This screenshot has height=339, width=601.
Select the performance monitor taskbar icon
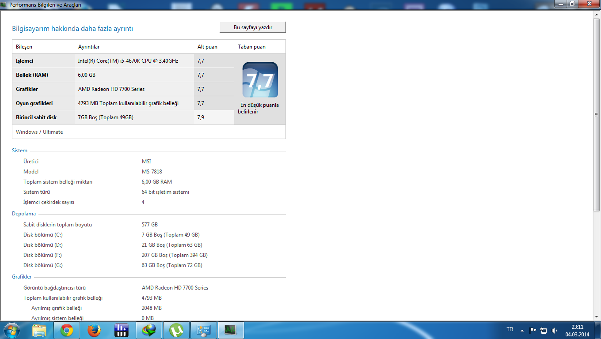[231, 330]
